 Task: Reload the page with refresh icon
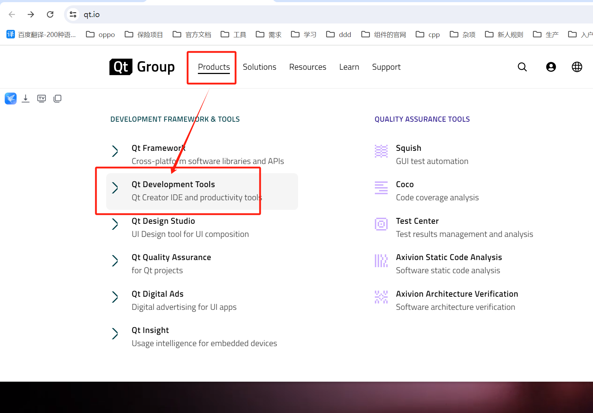coord(50,14)
